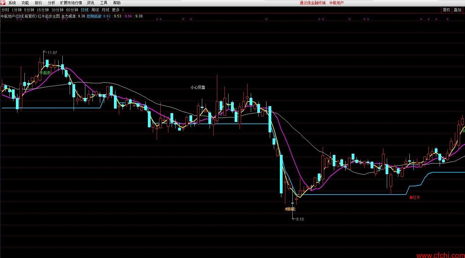The image size is (465, 258).
Task: Switch to 15分钟 chart period
Action: (x=43, y=10)
